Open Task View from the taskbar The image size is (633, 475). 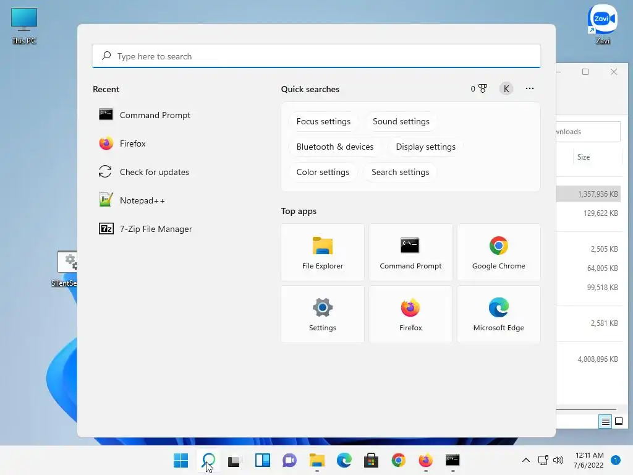[x=235, y=460]
